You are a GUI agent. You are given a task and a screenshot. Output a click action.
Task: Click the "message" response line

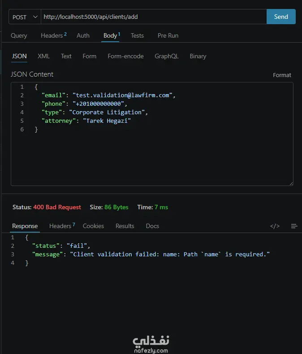(x=151, y=255)
